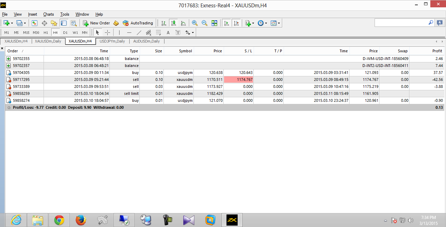
Task: Zoom in on the chart
Action: pyautogui.click(x=195, y=23)
